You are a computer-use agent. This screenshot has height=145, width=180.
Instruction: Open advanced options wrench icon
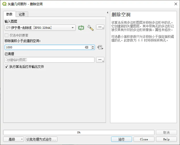[90, 28]
